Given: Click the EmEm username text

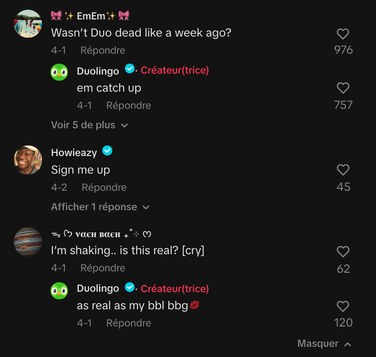Looking at the screenshot, I should pos(90,16).
